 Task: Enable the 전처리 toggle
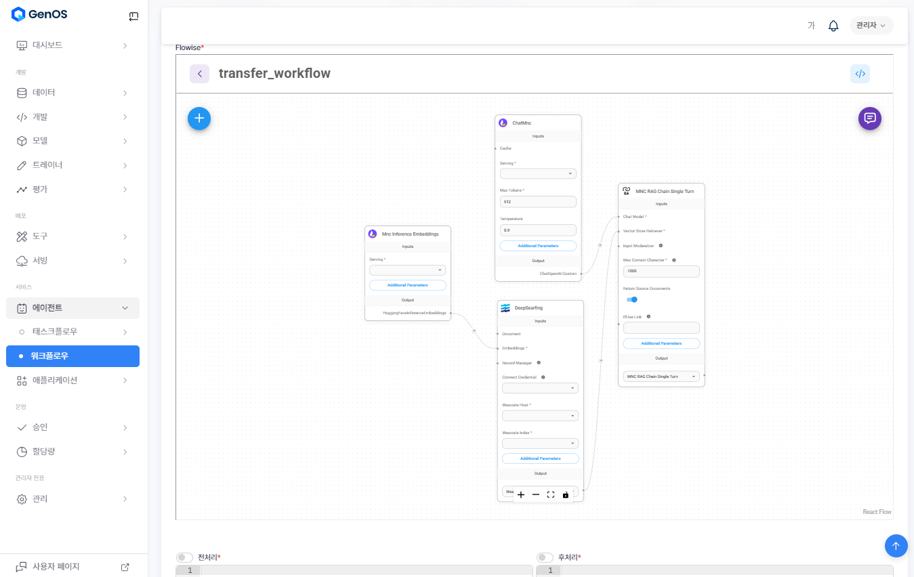pyautogui.click(x=184, y=557)
